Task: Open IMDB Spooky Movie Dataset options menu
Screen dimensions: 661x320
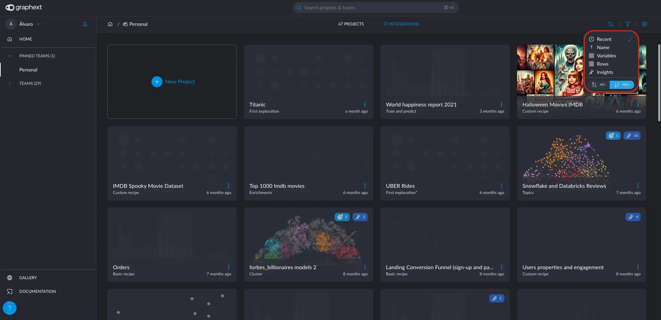Action: tap(229, 186)
